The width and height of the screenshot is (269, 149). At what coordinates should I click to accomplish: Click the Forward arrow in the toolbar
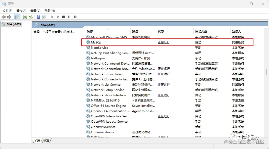click(9, 17)
